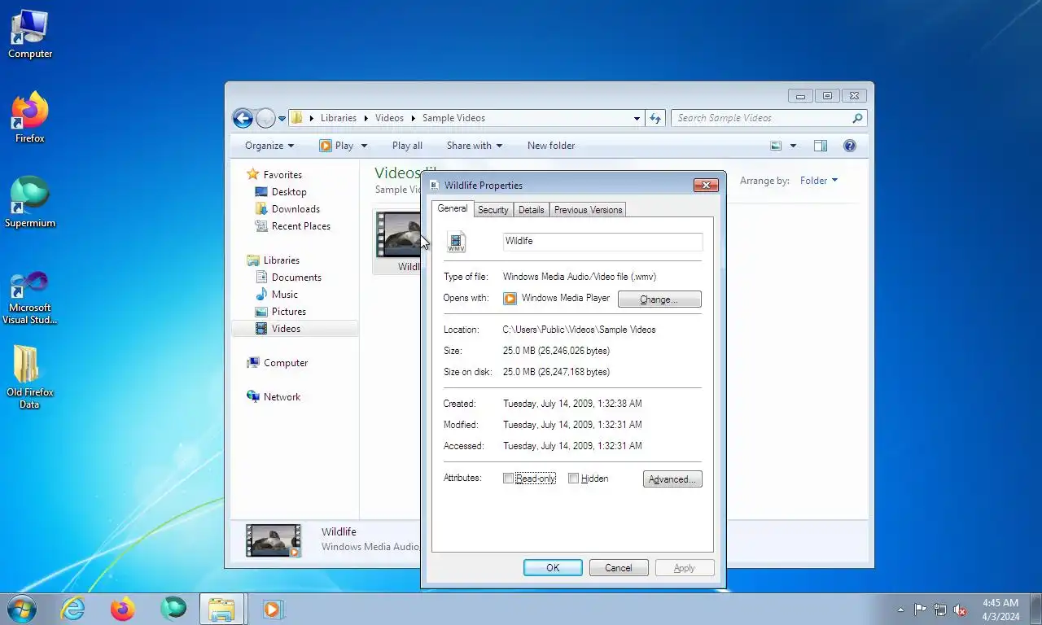This screenshot has height=625, width=1042.
Task: Open recent pages dropdown arrow
Action: point(282,118)
